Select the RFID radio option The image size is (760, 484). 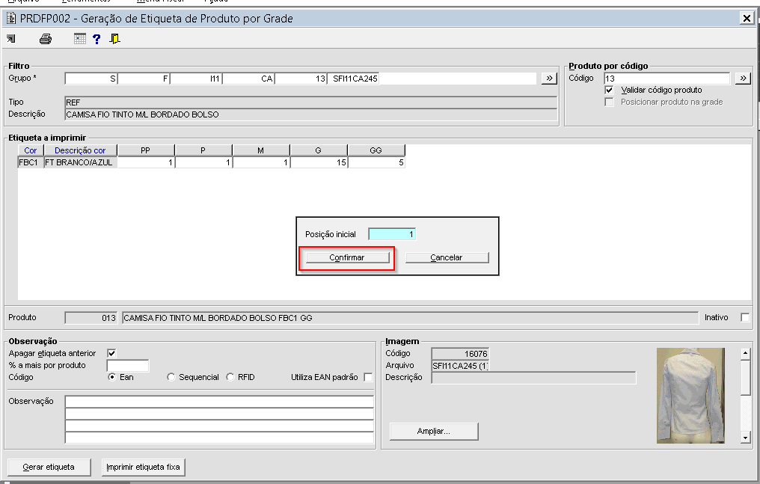coord(230,377)
